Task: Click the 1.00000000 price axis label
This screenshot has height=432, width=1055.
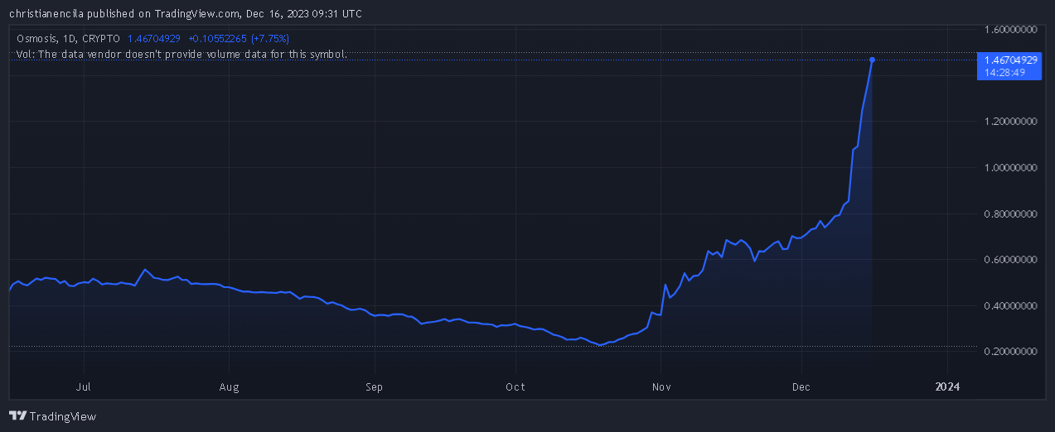Action: [1010, 168]
